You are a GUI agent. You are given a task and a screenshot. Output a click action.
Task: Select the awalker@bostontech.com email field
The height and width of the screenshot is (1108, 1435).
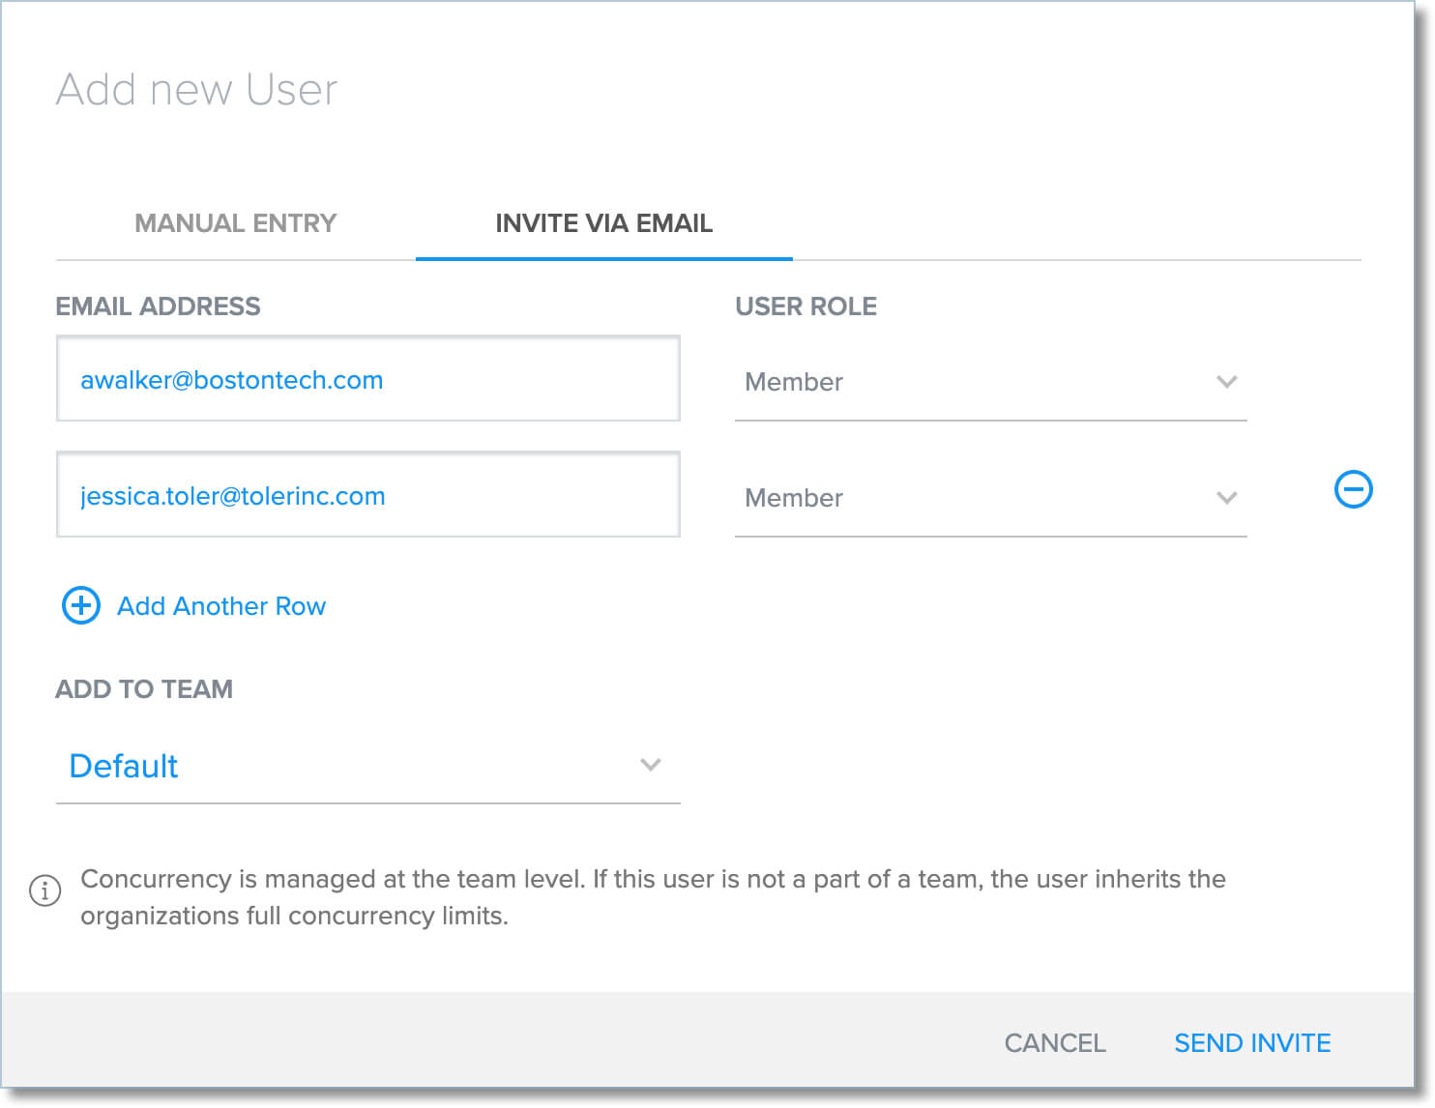pos(367,379)
